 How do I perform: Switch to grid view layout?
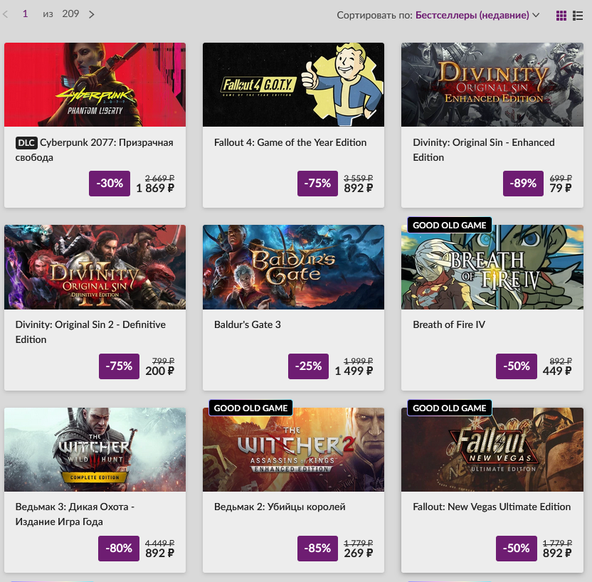(x=561, y=15)
